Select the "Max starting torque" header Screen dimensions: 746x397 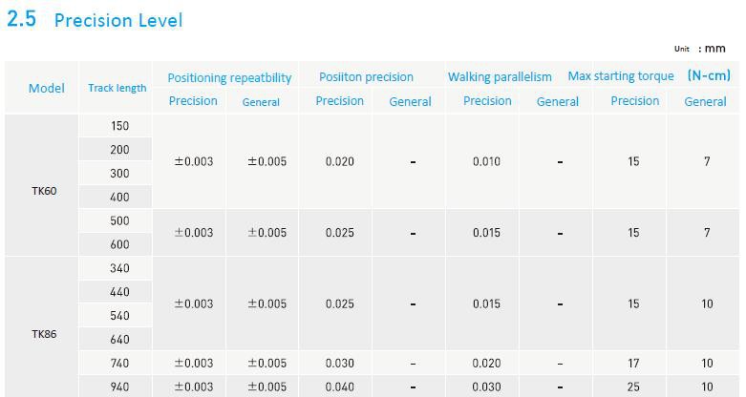click(x=621, y=76)
